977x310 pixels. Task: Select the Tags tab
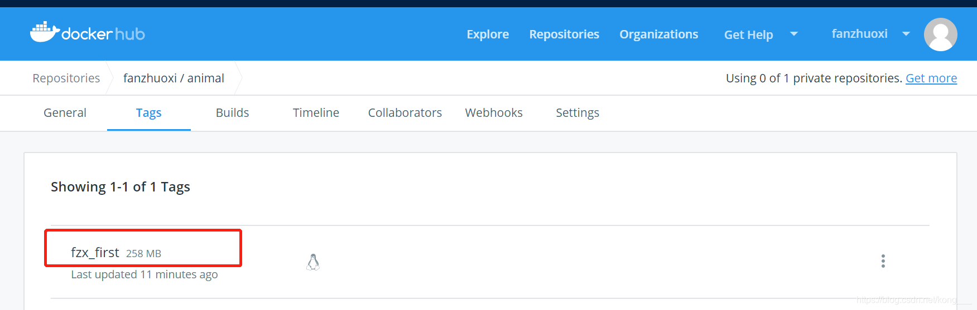(x=148, y=113)
